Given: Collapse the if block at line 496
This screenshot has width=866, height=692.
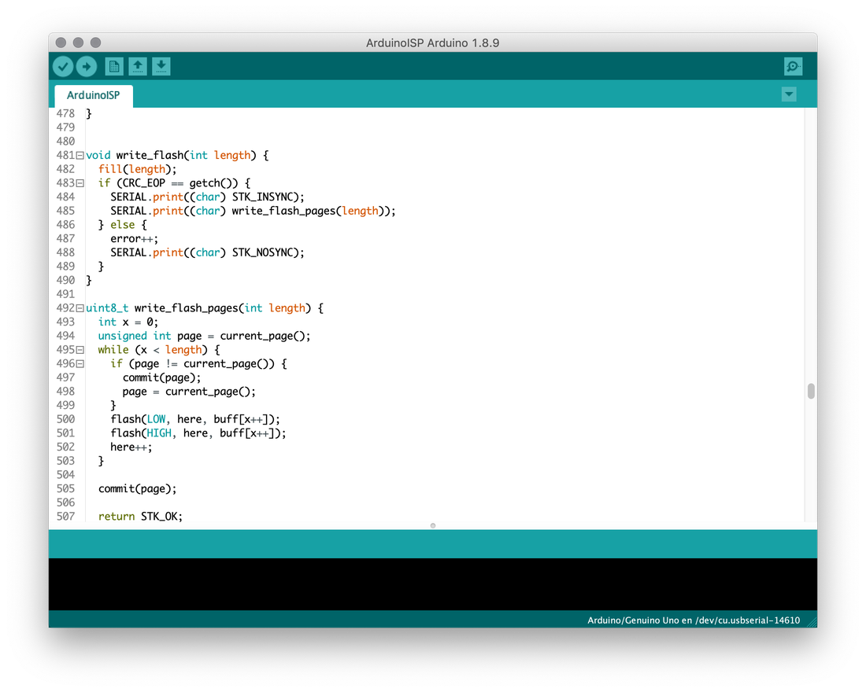Looking at the screenshot, I should (x=80, y=363).
